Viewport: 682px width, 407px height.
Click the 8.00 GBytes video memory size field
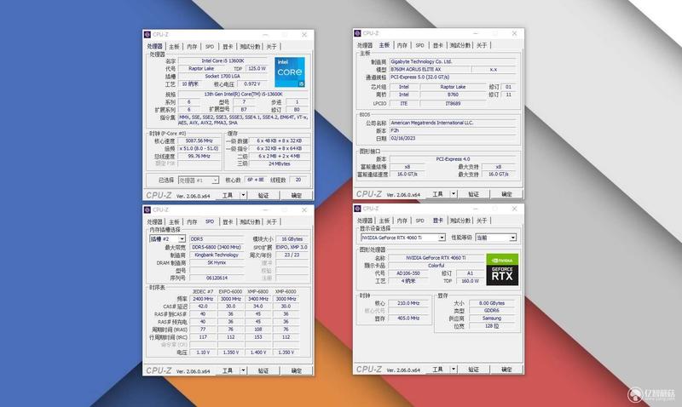point(492,303)
